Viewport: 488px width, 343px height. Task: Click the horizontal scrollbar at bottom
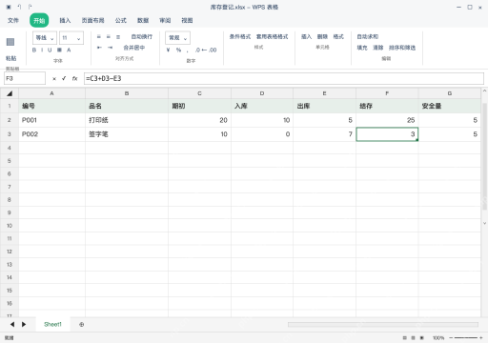click(383, 324)
